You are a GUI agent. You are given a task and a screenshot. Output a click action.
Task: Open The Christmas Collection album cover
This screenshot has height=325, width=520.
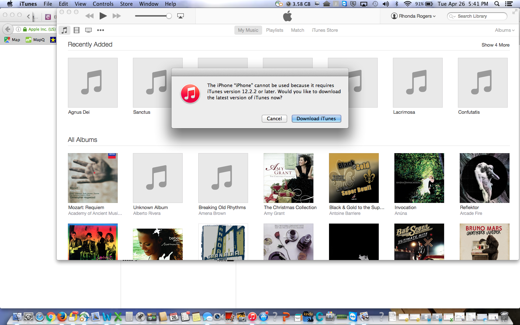tap(289, 178)
